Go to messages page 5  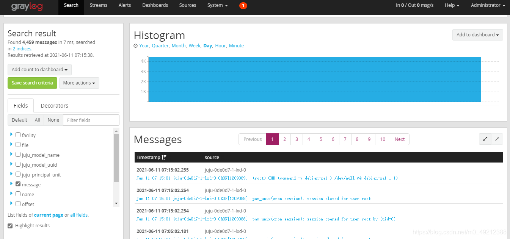(321, 139)
